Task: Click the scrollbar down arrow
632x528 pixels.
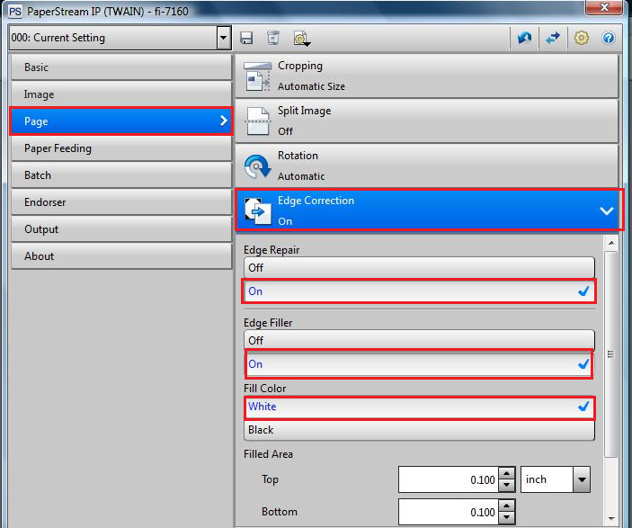Action: pyautogui.click(x=611, y=519)
